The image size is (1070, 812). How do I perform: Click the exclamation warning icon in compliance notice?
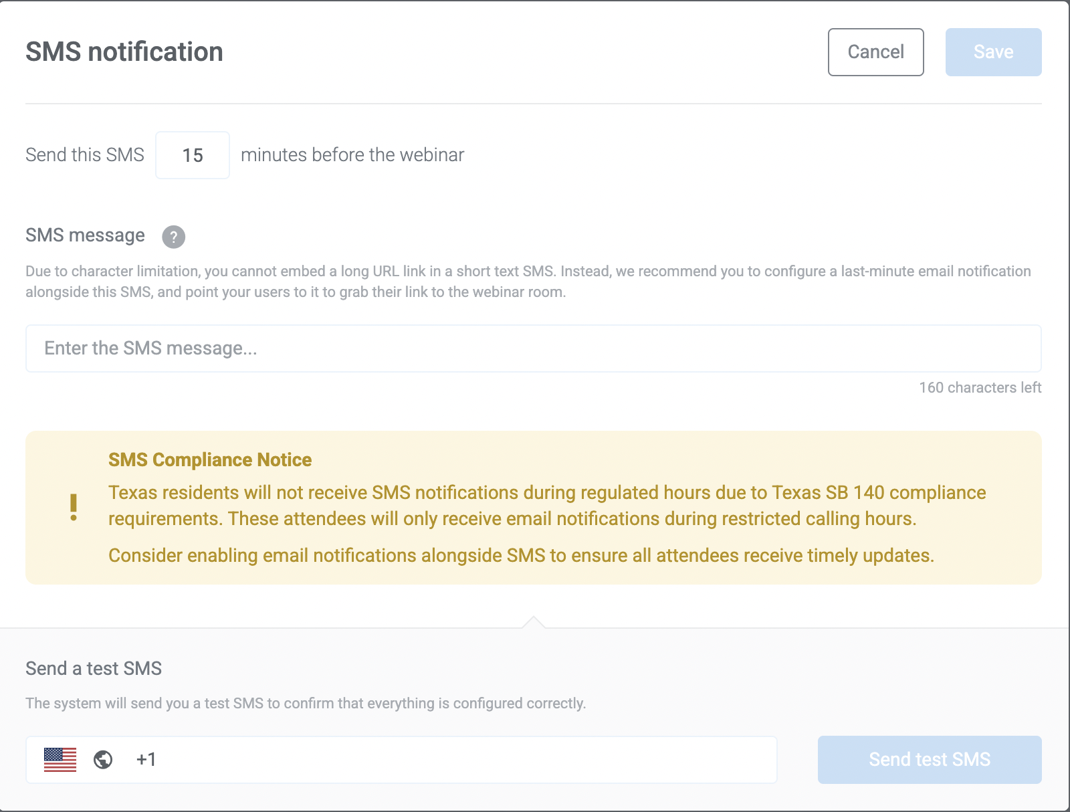[74, 506]
